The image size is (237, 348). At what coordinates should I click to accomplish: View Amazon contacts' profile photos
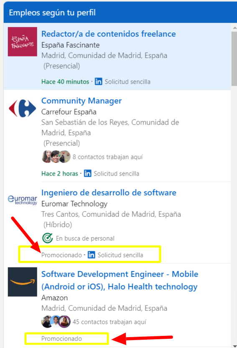pos(56,322)
